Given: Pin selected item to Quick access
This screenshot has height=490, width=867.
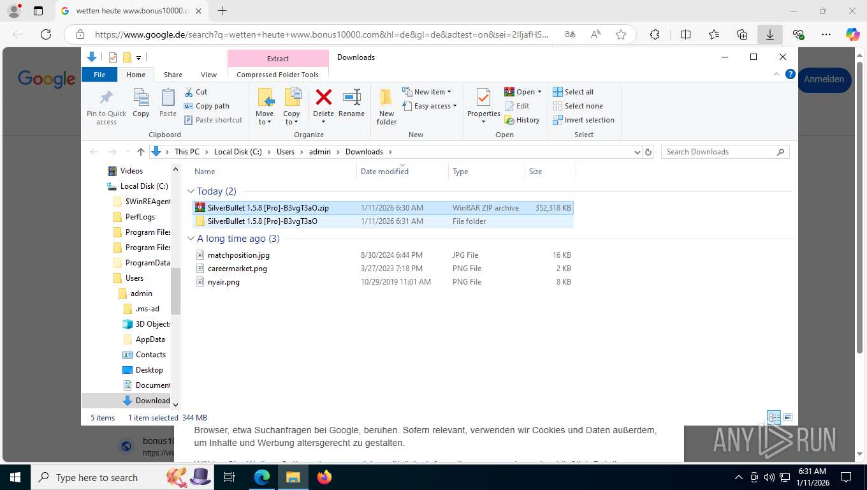Looking at the screenshot, I should tap(106, 107).
